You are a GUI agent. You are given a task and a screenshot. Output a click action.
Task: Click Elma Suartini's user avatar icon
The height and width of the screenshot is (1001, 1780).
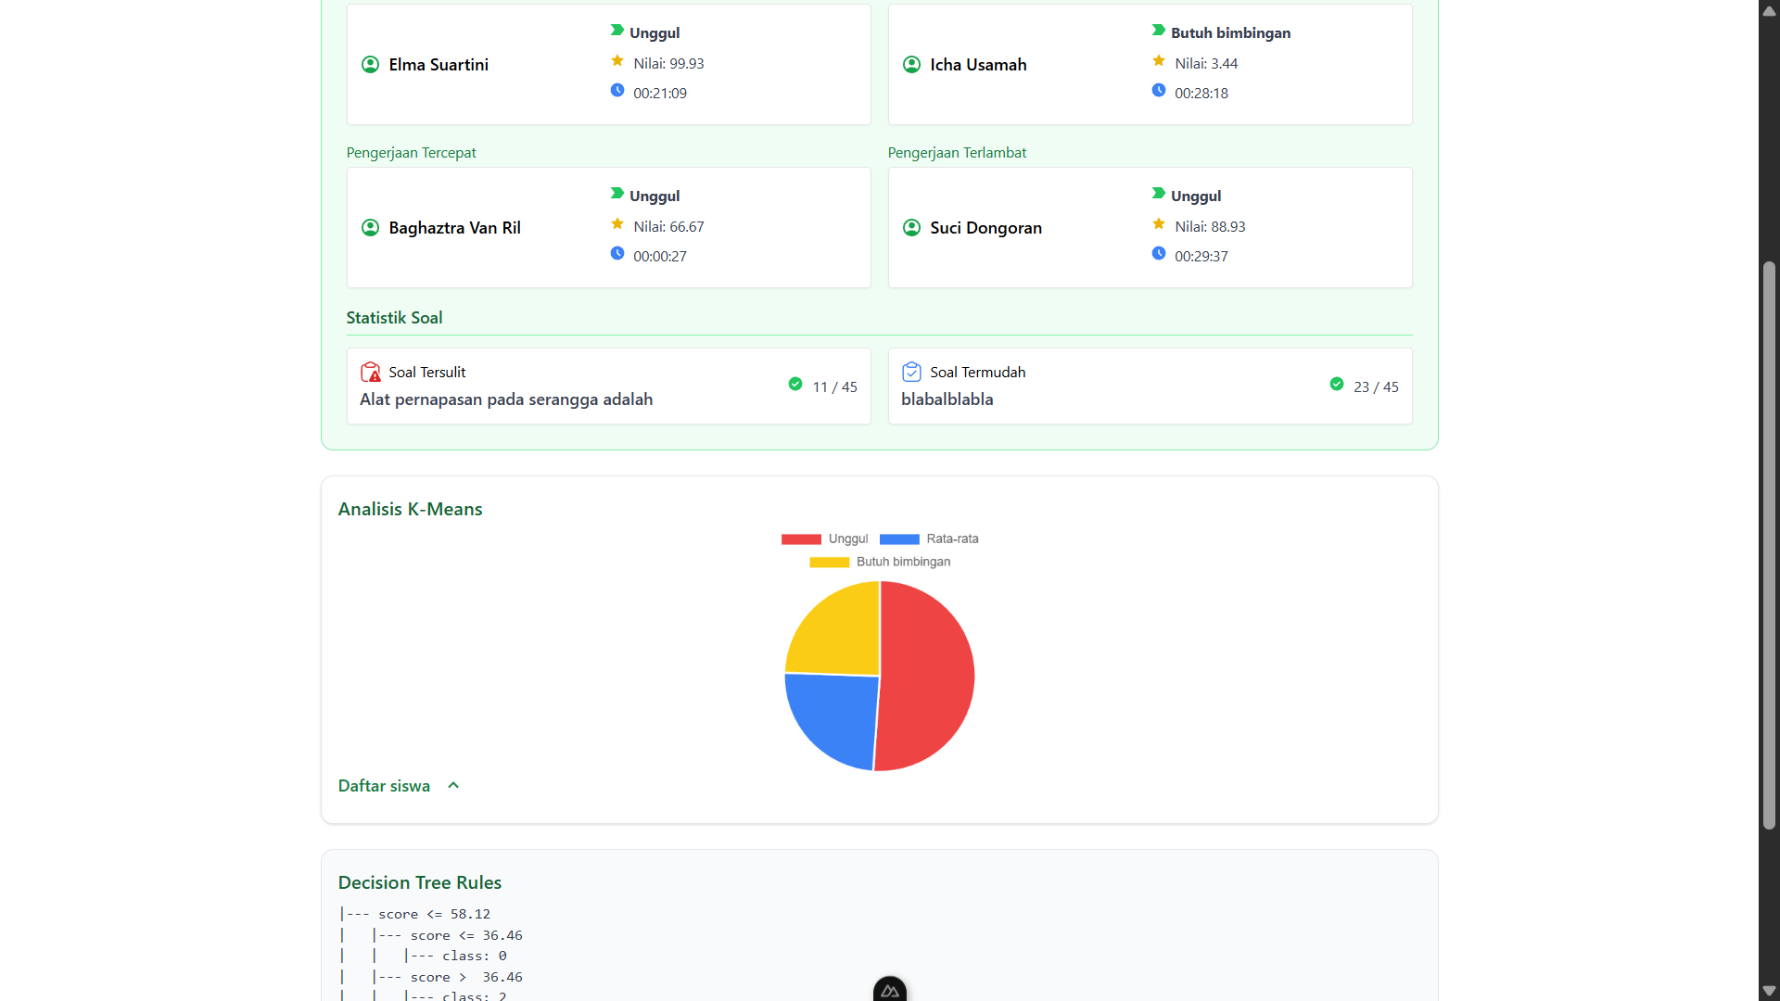pos(370,65)
